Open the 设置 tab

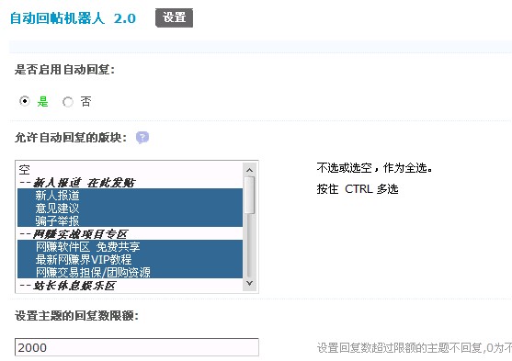coord(174,17)
